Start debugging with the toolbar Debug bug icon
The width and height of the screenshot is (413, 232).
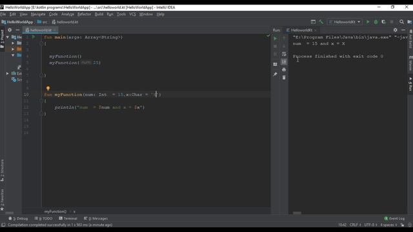376,22
